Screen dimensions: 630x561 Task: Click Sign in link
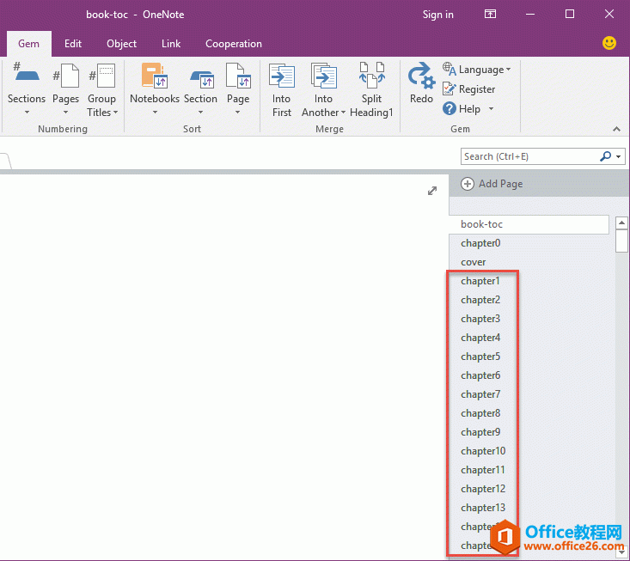point(437,15)
